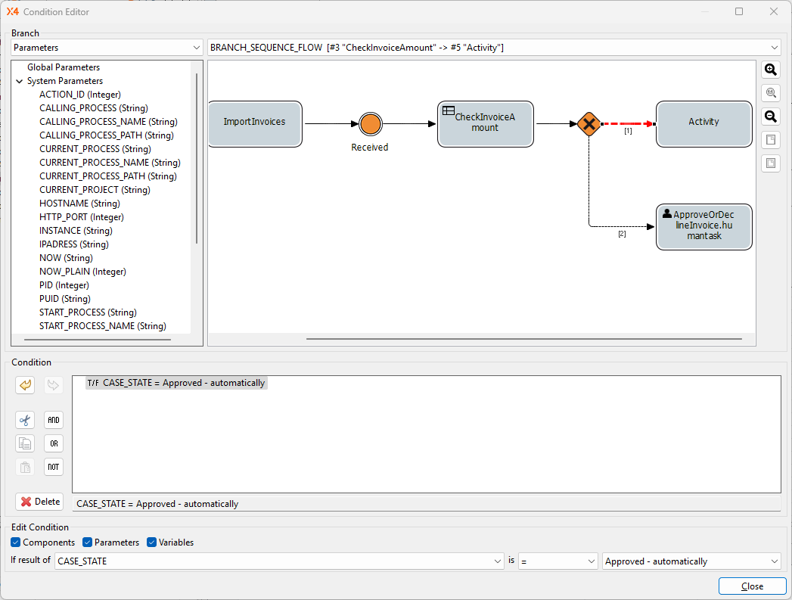Toggle the Parameters checkbox
Screen dimensions: 792x600
coord(88,542)
